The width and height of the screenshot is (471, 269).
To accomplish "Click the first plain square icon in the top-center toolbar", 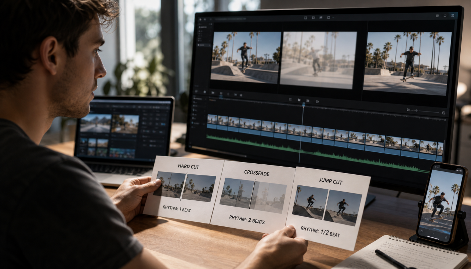I will coord(305,17).
